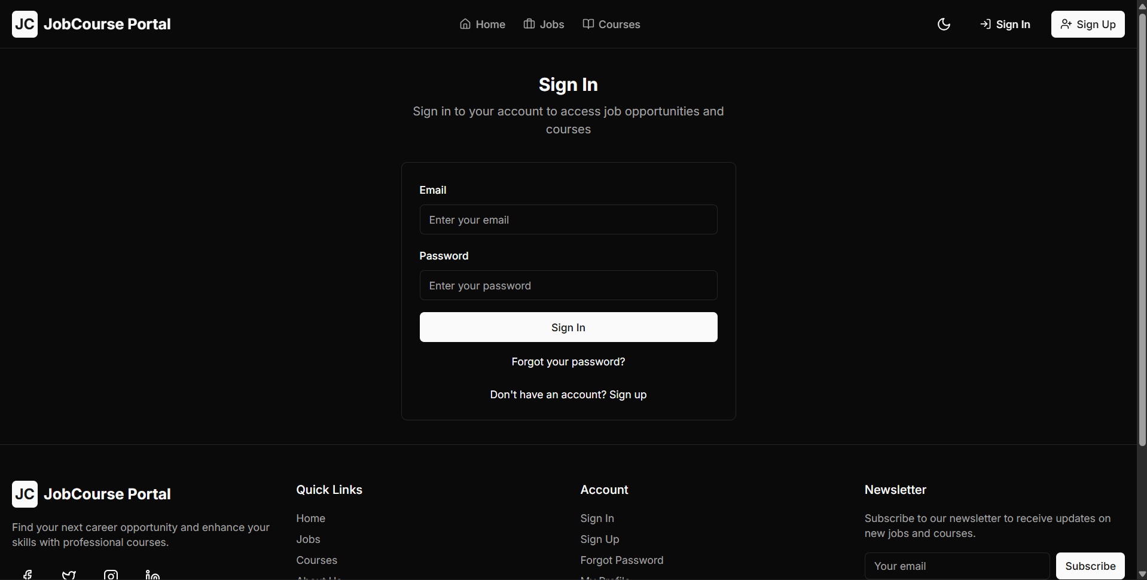Open Twitter via the footer icon
This screenshot has width=1147, height=580.
coord(68,575)
